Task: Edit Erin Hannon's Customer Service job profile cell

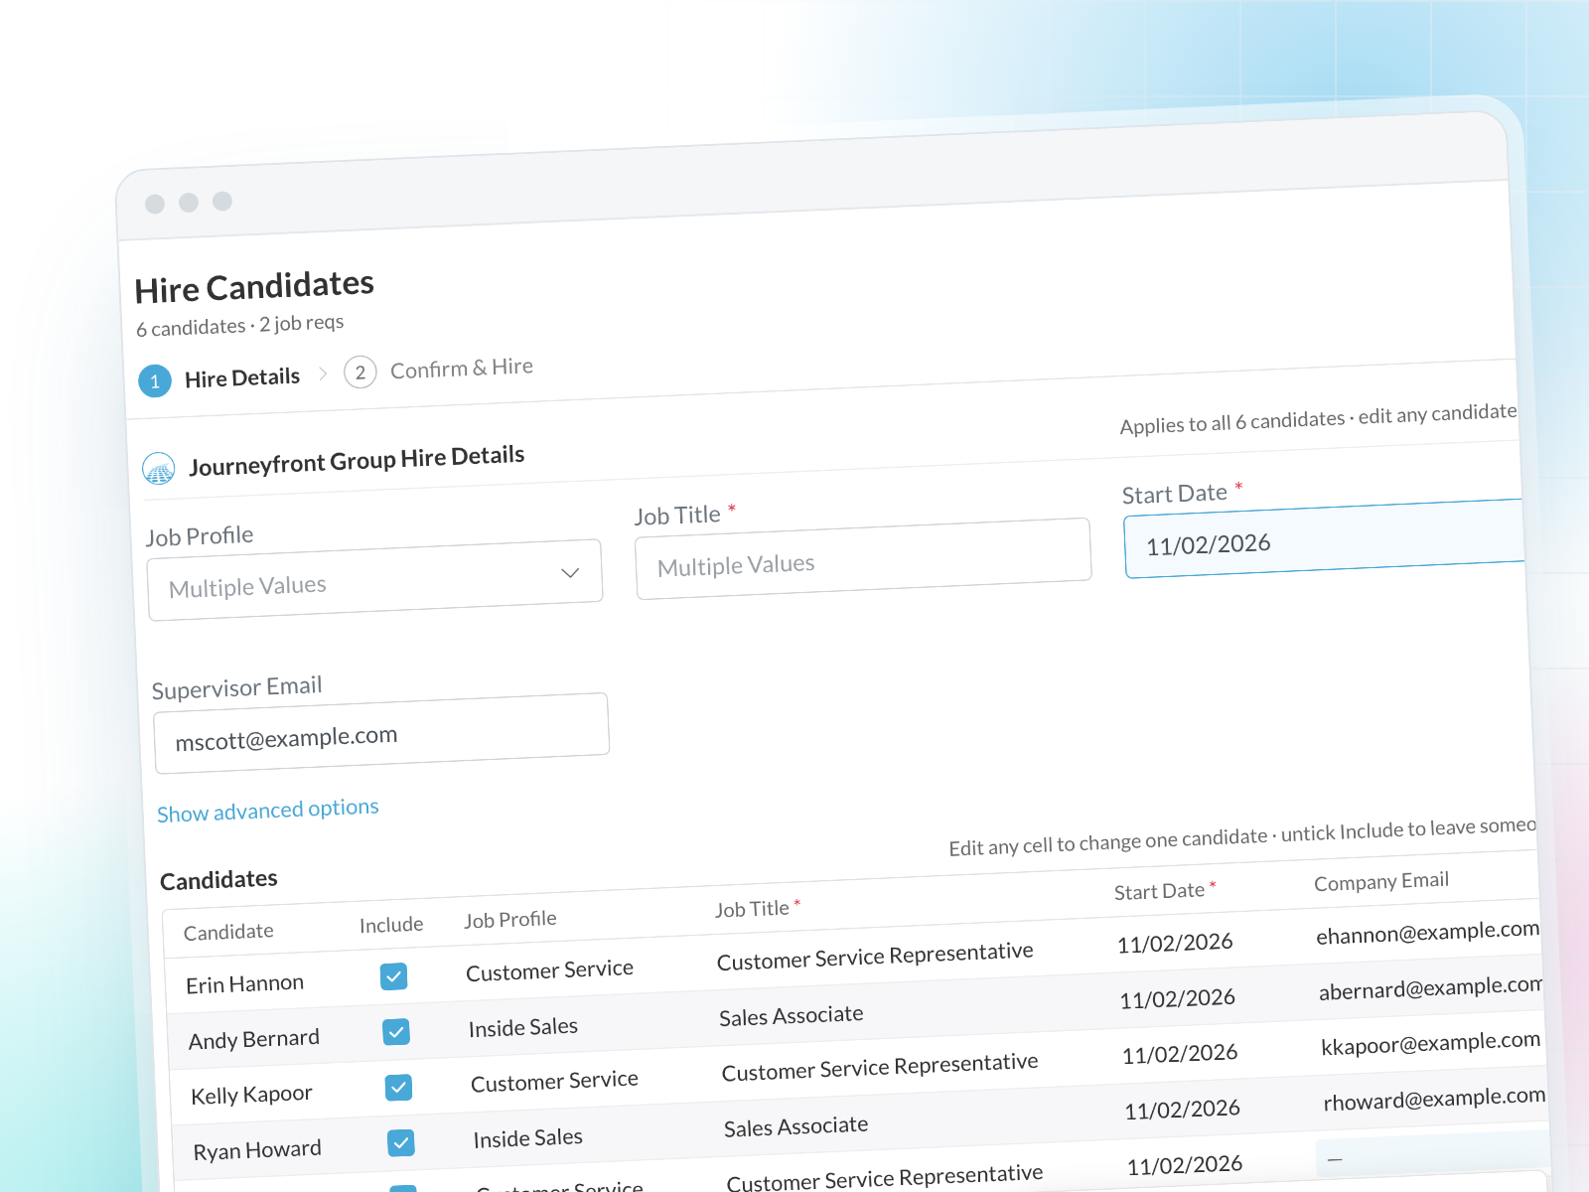Action: click(550, 970)
